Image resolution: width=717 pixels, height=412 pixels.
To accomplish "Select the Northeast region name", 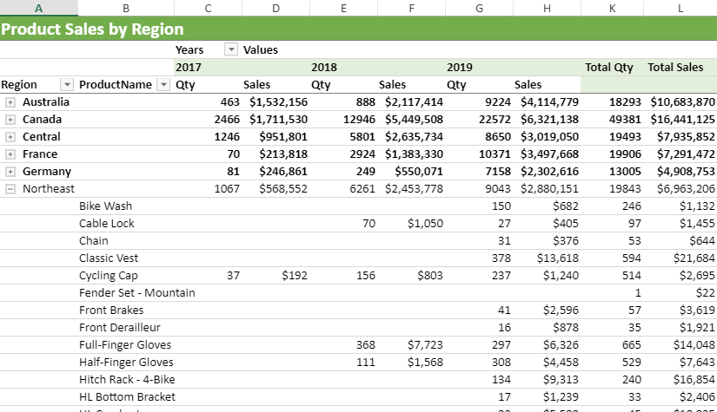I will [49, 188].
